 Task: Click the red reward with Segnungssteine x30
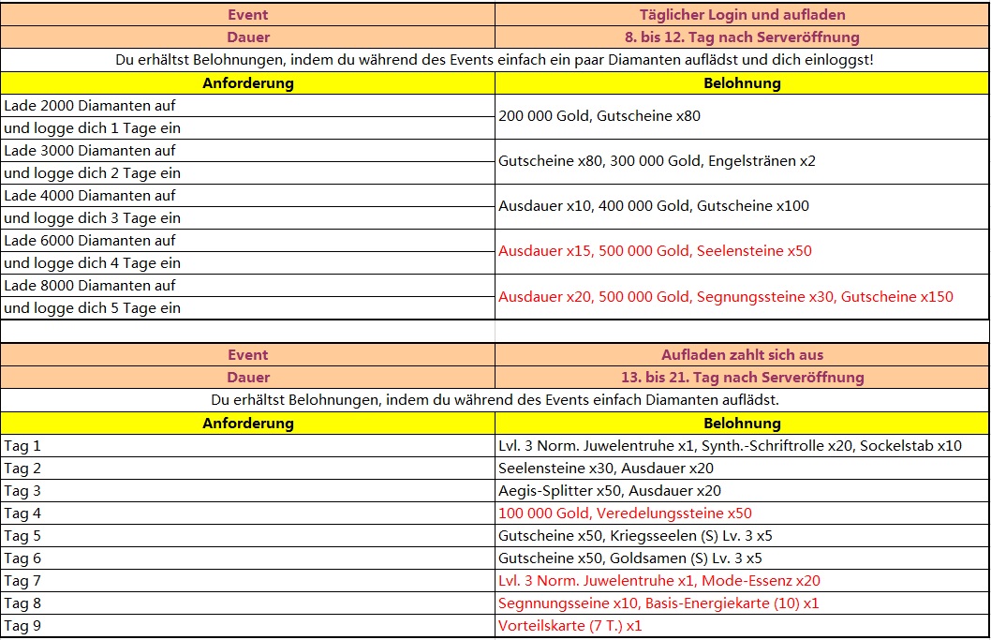725,297
